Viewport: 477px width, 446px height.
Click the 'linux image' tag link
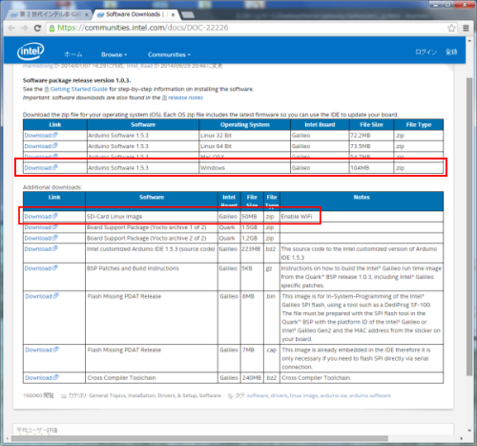(x=303, y=395)
